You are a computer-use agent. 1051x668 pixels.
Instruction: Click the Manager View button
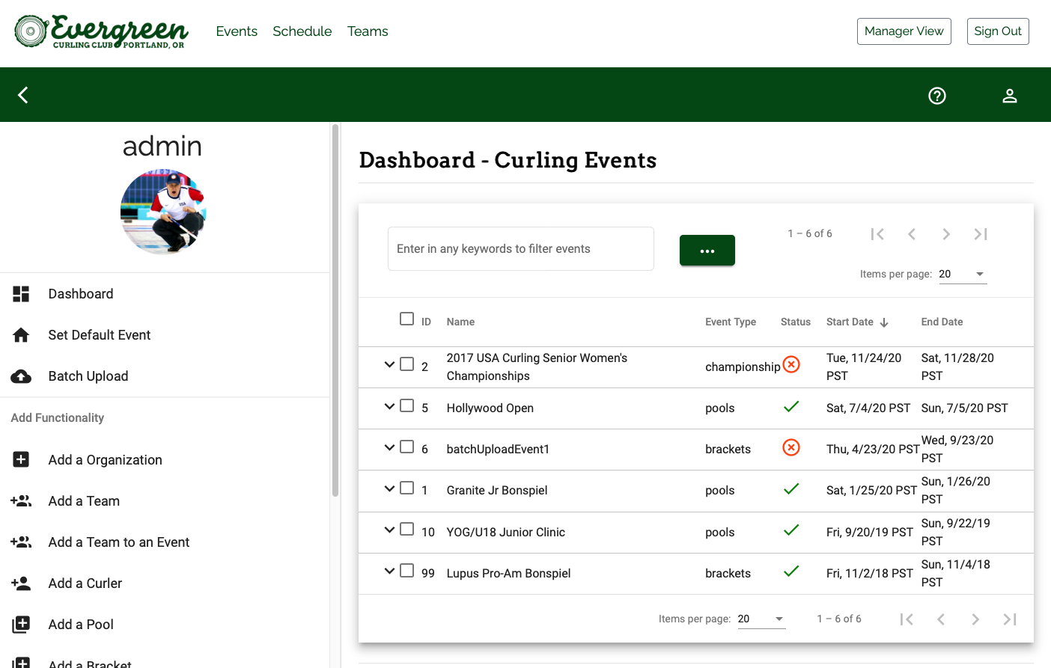904,31
